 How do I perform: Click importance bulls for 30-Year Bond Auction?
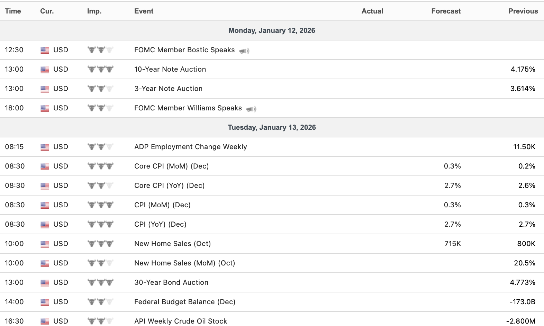(100, 282)
